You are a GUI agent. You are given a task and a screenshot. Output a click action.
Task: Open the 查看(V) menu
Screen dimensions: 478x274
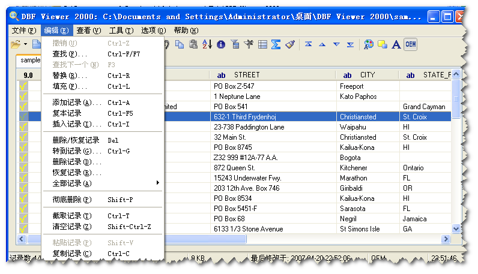click(x=89, y=31)
